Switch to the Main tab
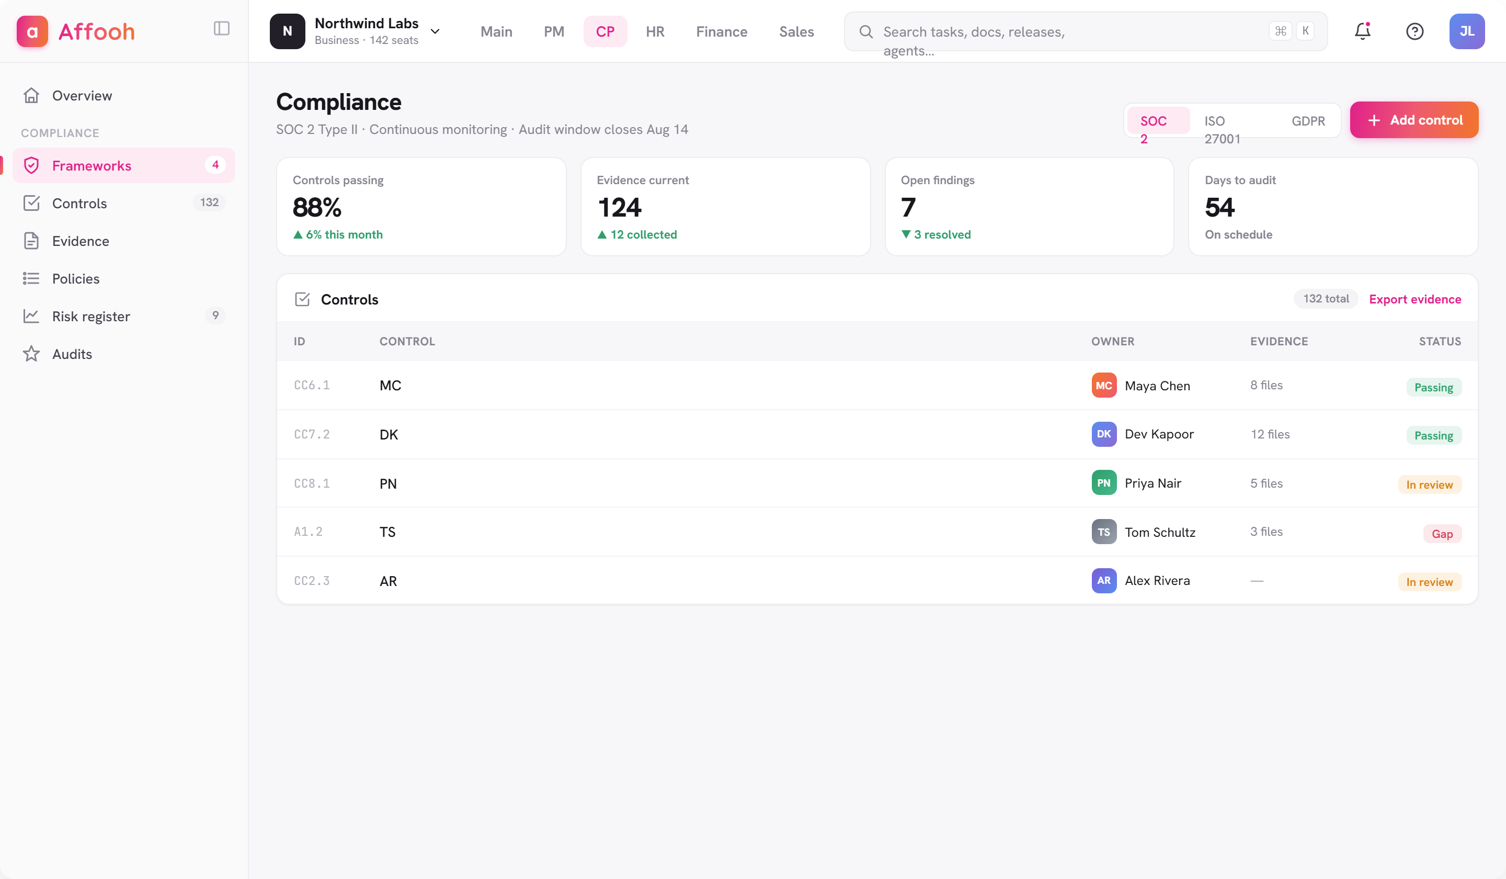Viewport: 1506px width, 879px height. point(496,32)
